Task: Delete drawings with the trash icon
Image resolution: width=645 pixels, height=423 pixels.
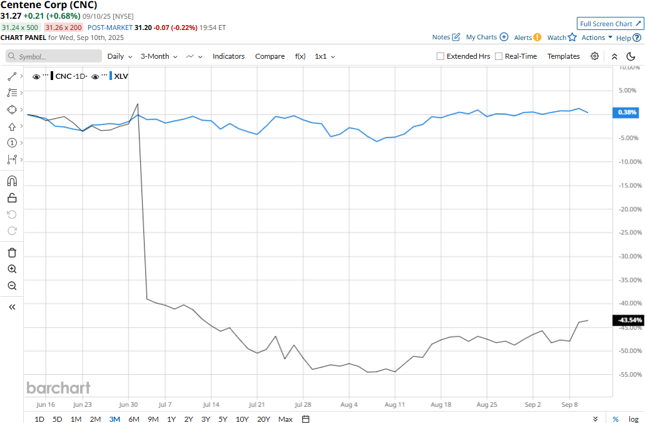Action: pyautogui.click(x=12, y=252)
